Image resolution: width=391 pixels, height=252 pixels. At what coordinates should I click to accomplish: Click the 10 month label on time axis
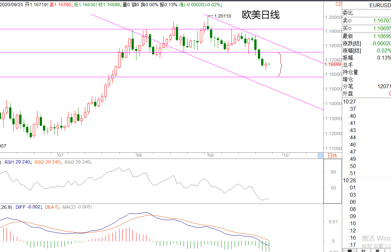[286, 156]
